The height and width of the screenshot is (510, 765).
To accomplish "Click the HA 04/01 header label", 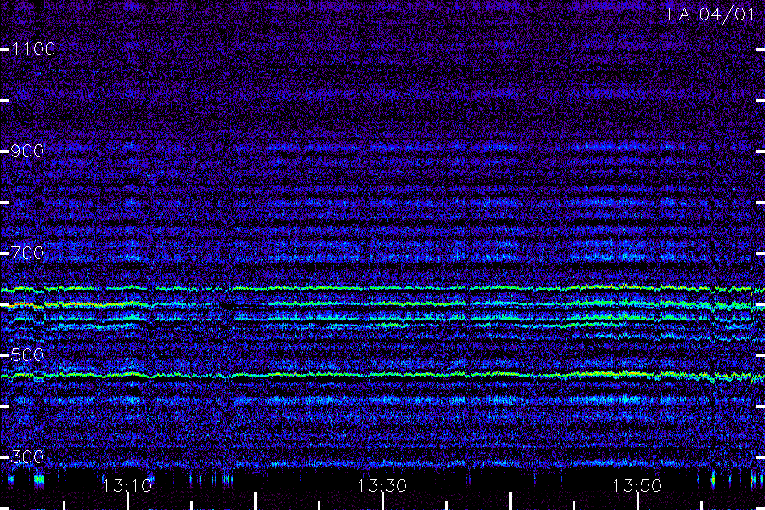I will click(x=711, y=14).
